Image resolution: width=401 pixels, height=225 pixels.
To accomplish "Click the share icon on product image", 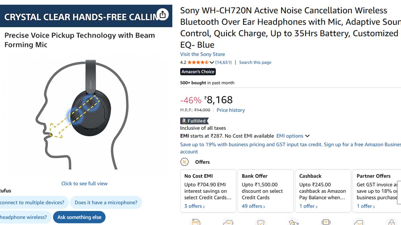I will pyautogui.click(x=162, y=14).
